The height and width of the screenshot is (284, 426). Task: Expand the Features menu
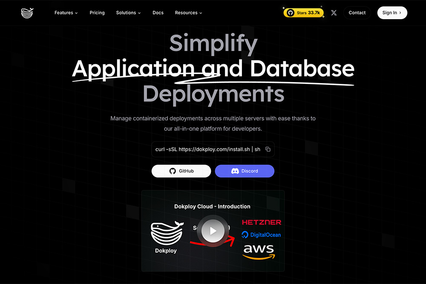[x=66, y=13]
